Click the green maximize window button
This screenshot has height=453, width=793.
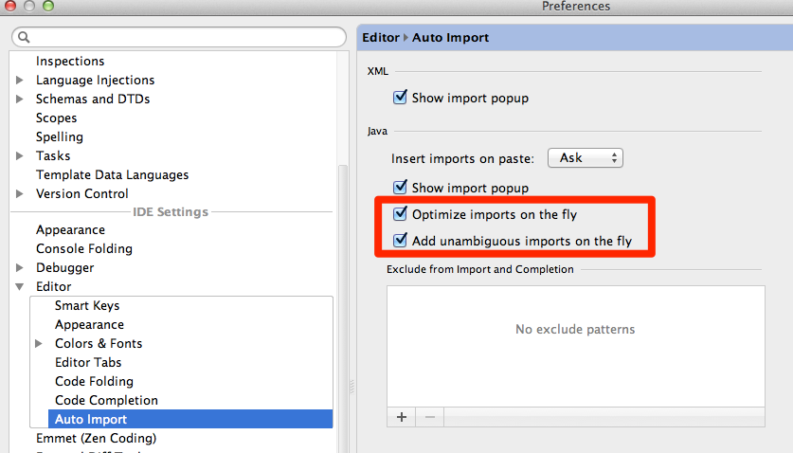[48, 7]
